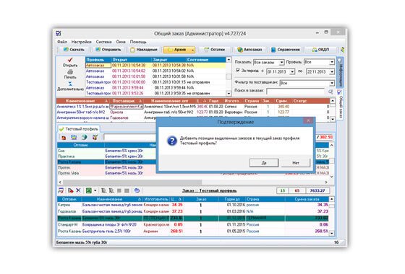Click the red arrow send-order icon
This screenshot has height=274, width=405.
pyautogui.click(x=70, y=190)
